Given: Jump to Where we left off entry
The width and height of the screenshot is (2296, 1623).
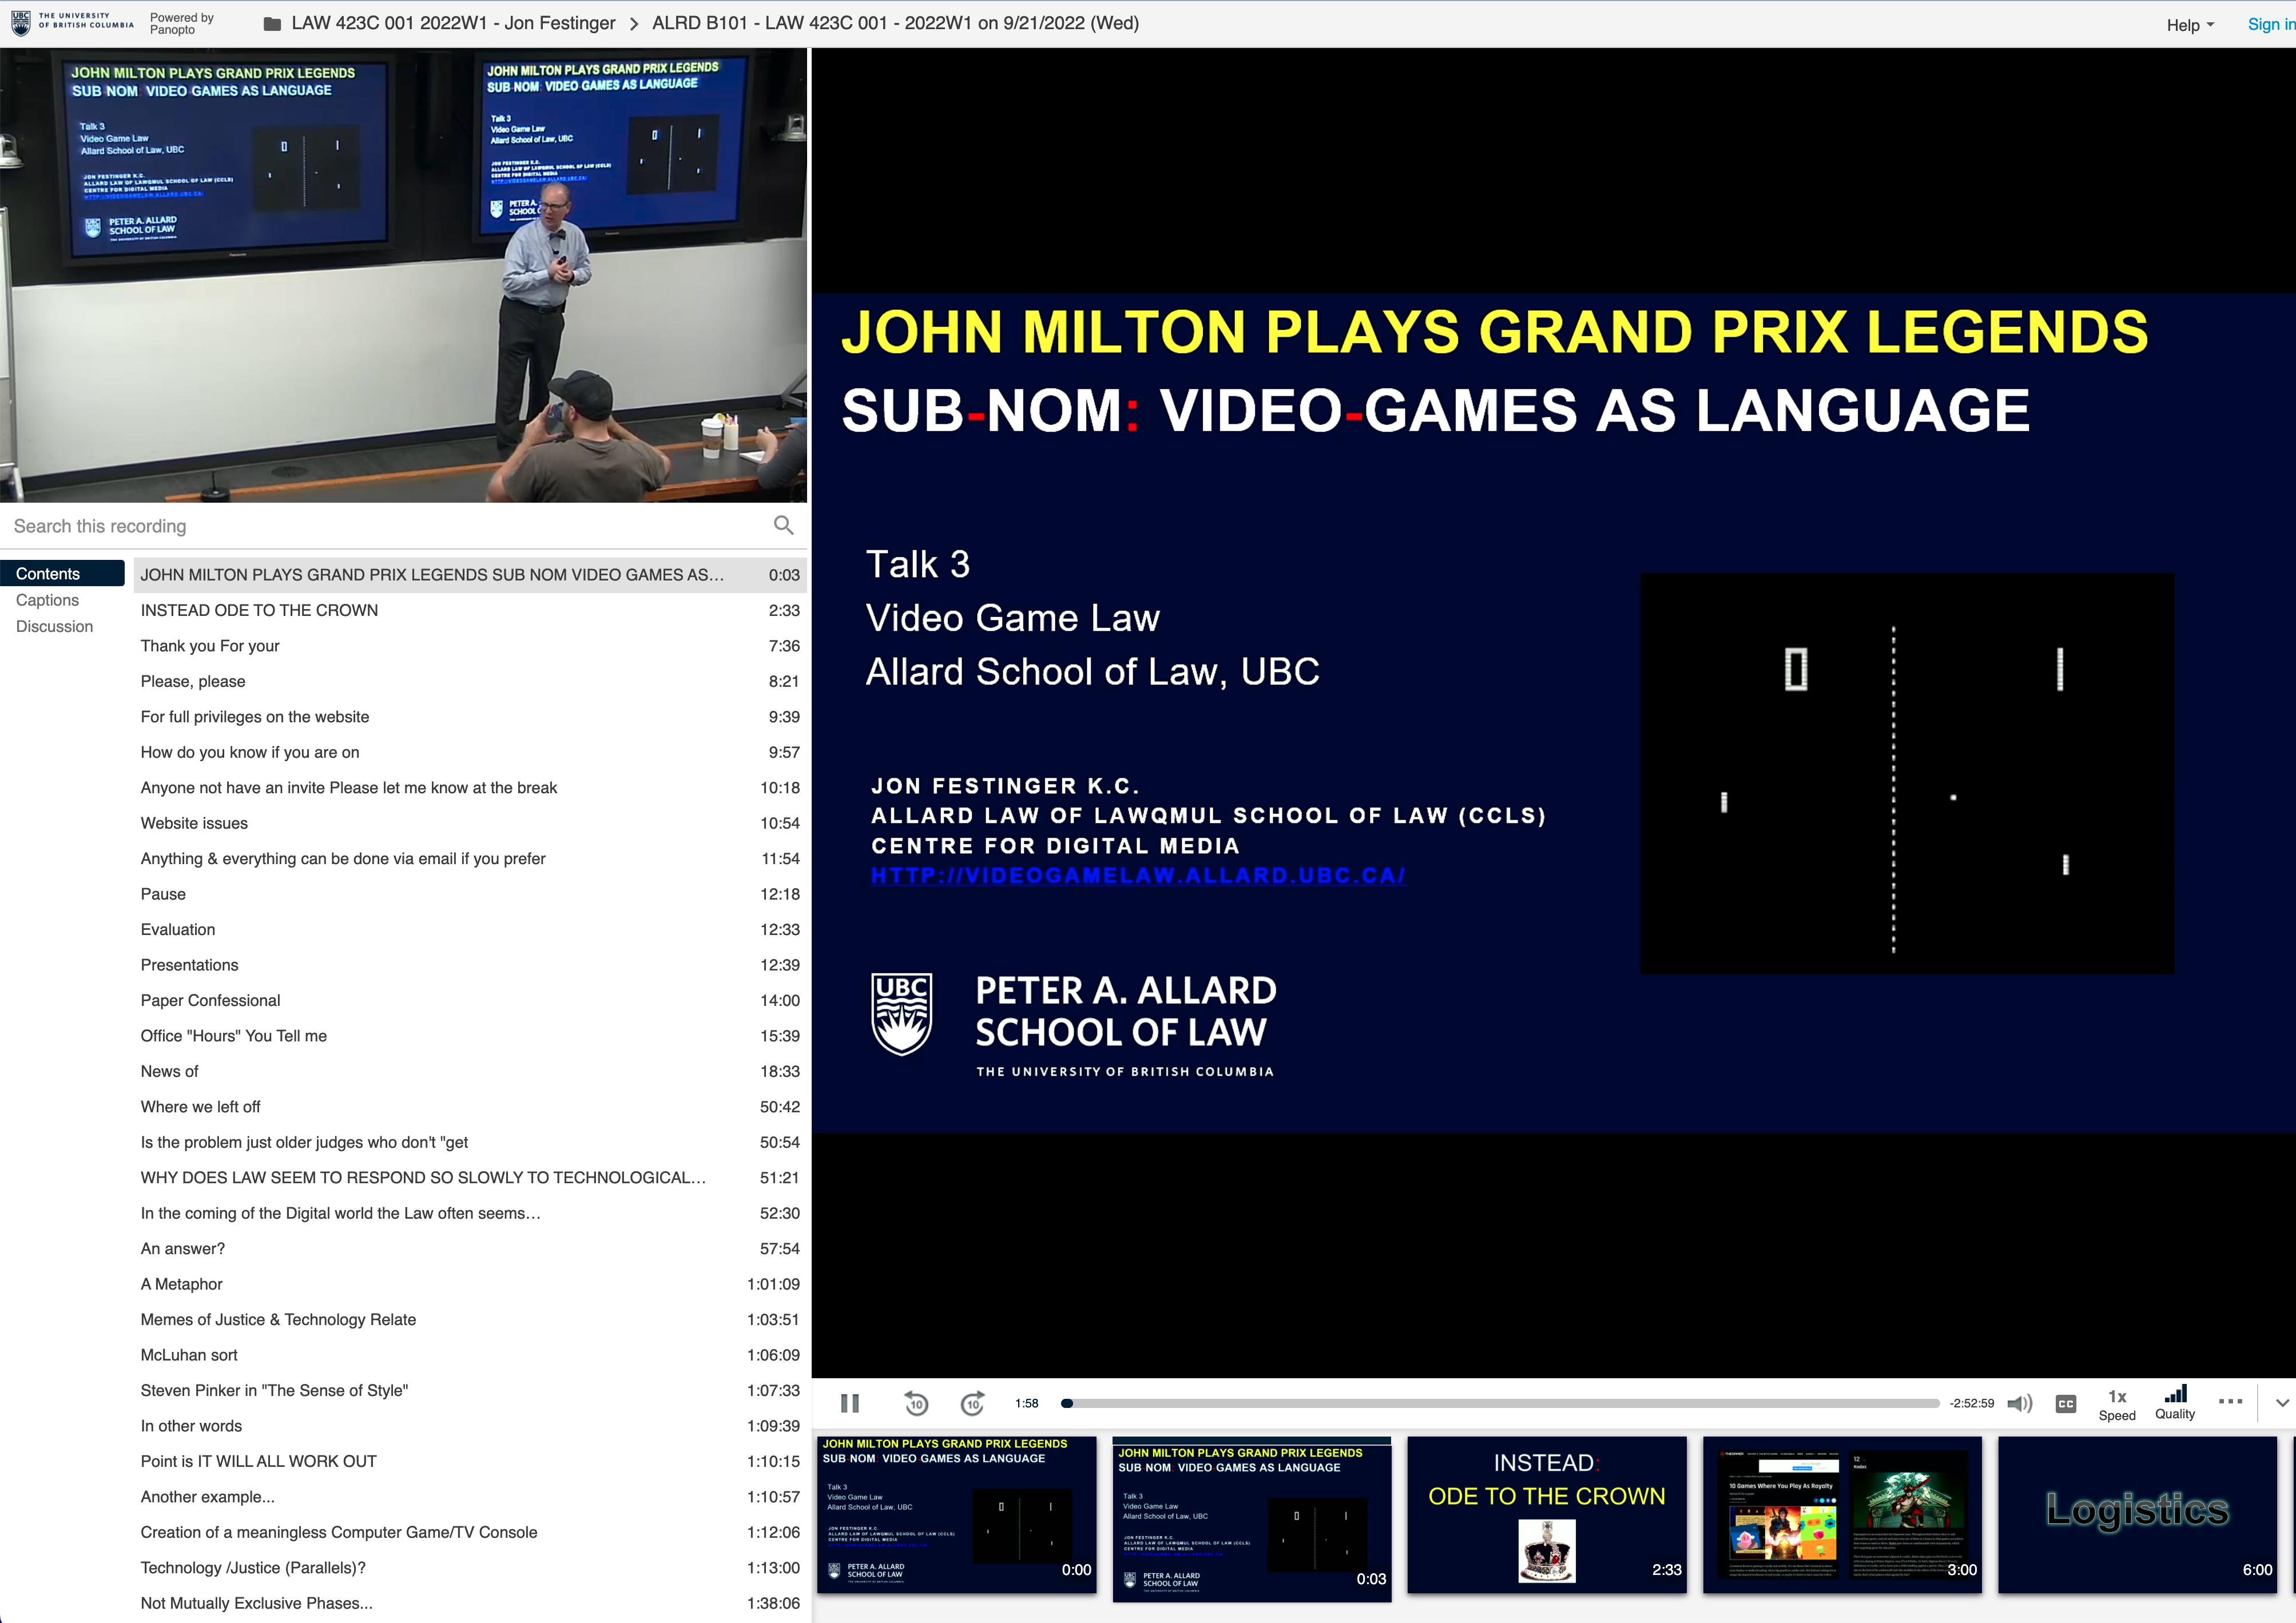Looking at the screenshot, I should [x=470, y=1107].
